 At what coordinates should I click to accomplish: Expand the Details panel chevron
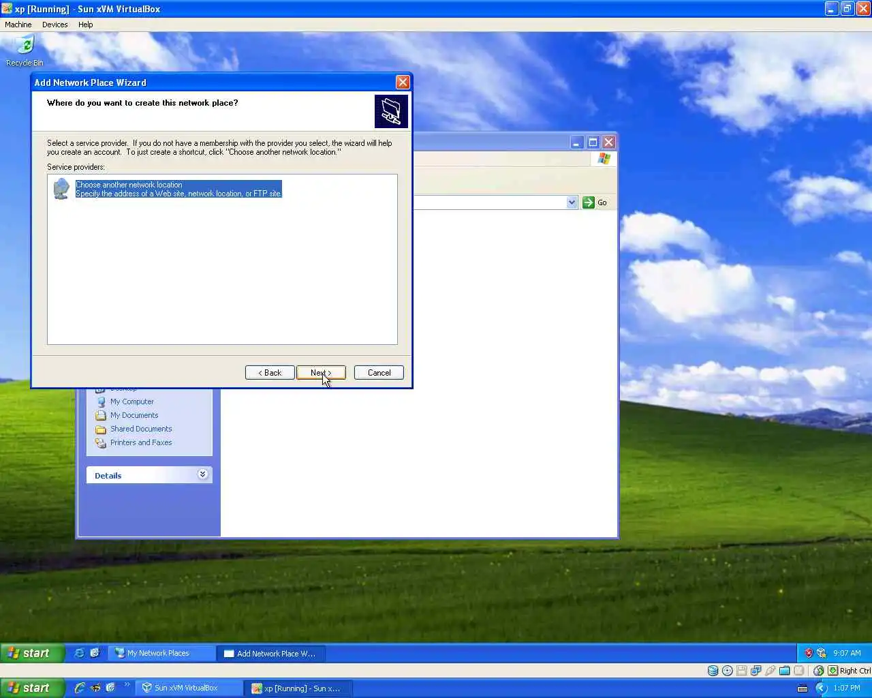coord(202,474)
